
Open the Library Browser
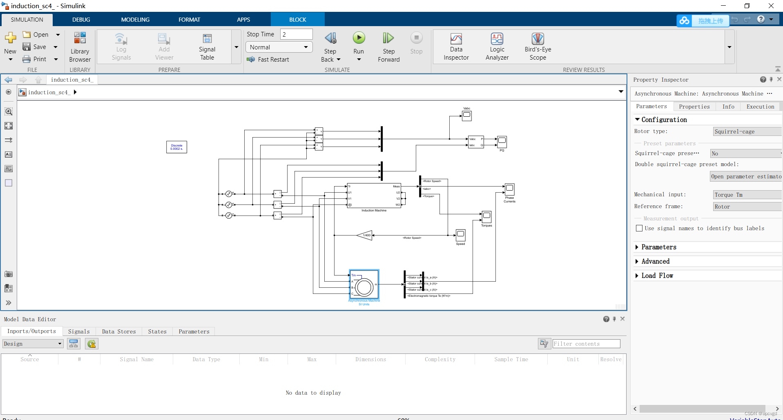80,47
